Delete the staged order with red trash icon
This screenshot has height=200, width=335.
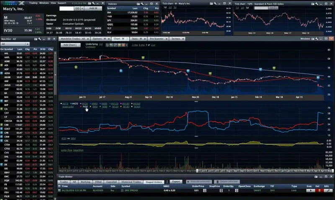click(x=320, y=190)
